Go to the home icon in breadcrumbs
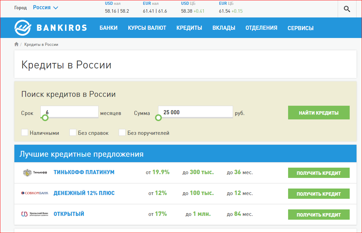 tap(16, 44)
